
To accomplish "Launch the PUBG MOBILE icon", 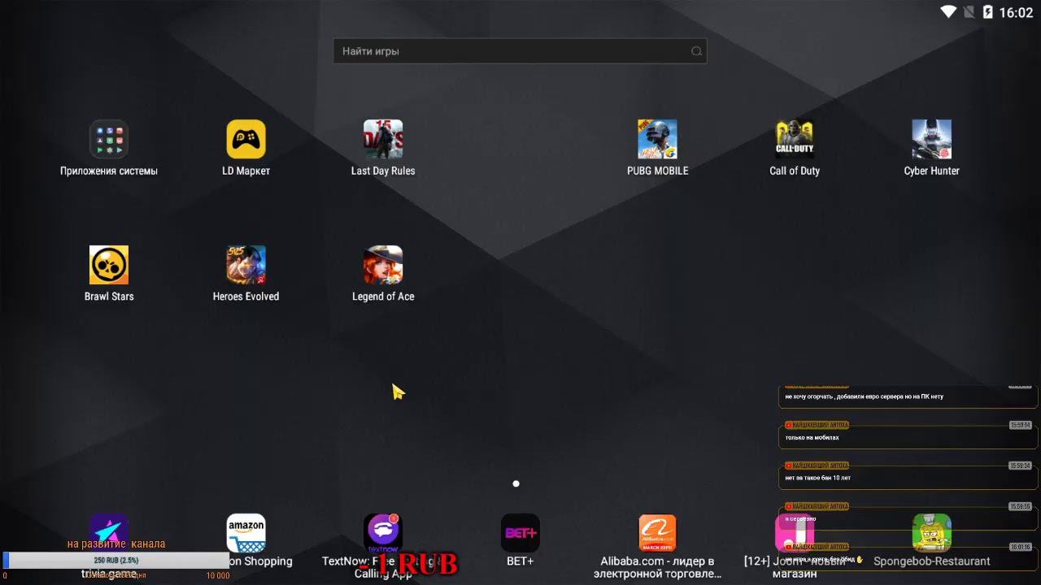I will click(657, 140).
